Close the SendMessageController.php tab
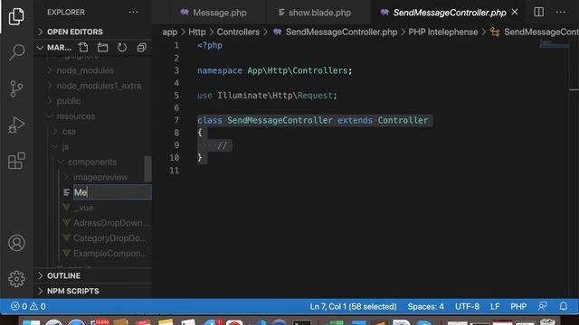This screenshot has height=325, width=579. 515,12
